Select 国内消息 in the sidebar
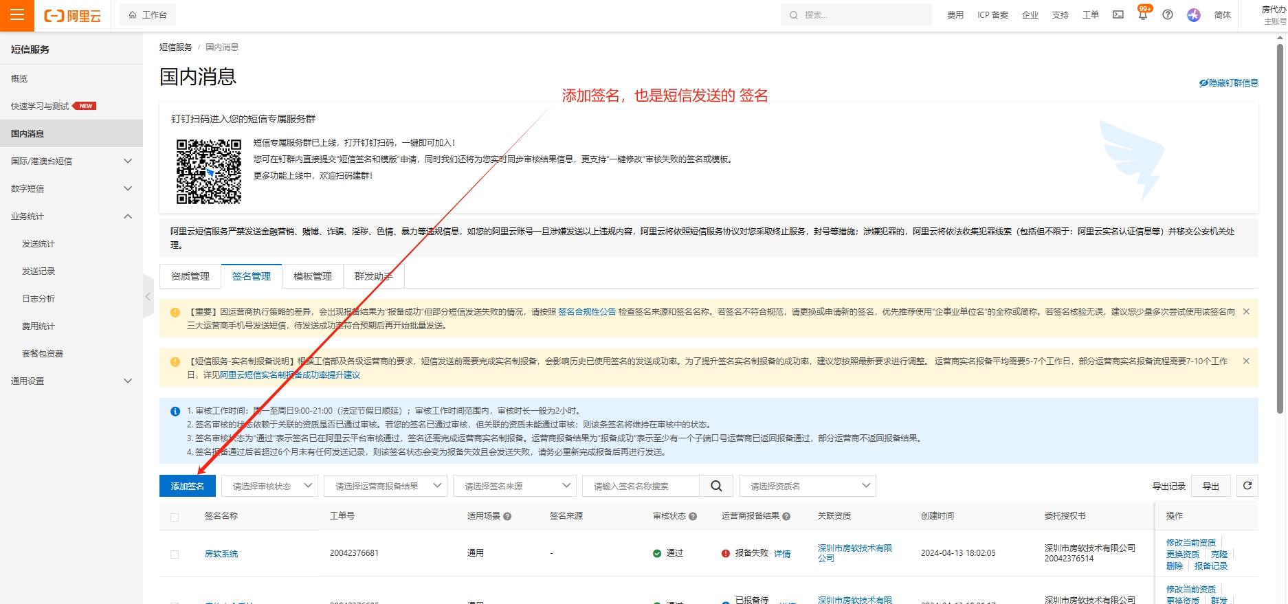 coord(71,133)
